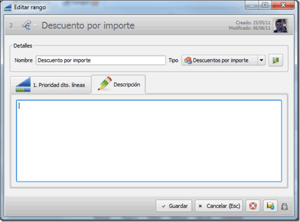Switch to the Prioridad dto. líneas tab
Viewport: 300px width, 222px height.
click(50, 85)
